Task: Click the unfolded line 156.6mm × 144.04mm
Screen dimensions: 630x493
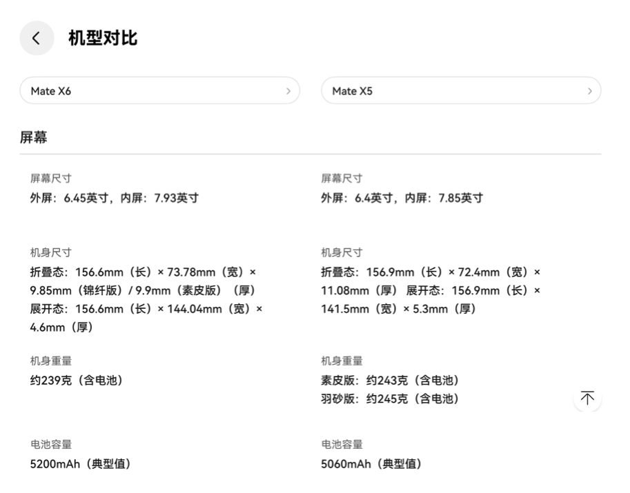Action: click(146, 309)
